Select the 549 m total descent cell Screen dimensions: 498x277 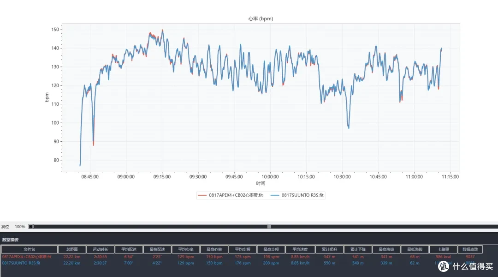[358, 263]
